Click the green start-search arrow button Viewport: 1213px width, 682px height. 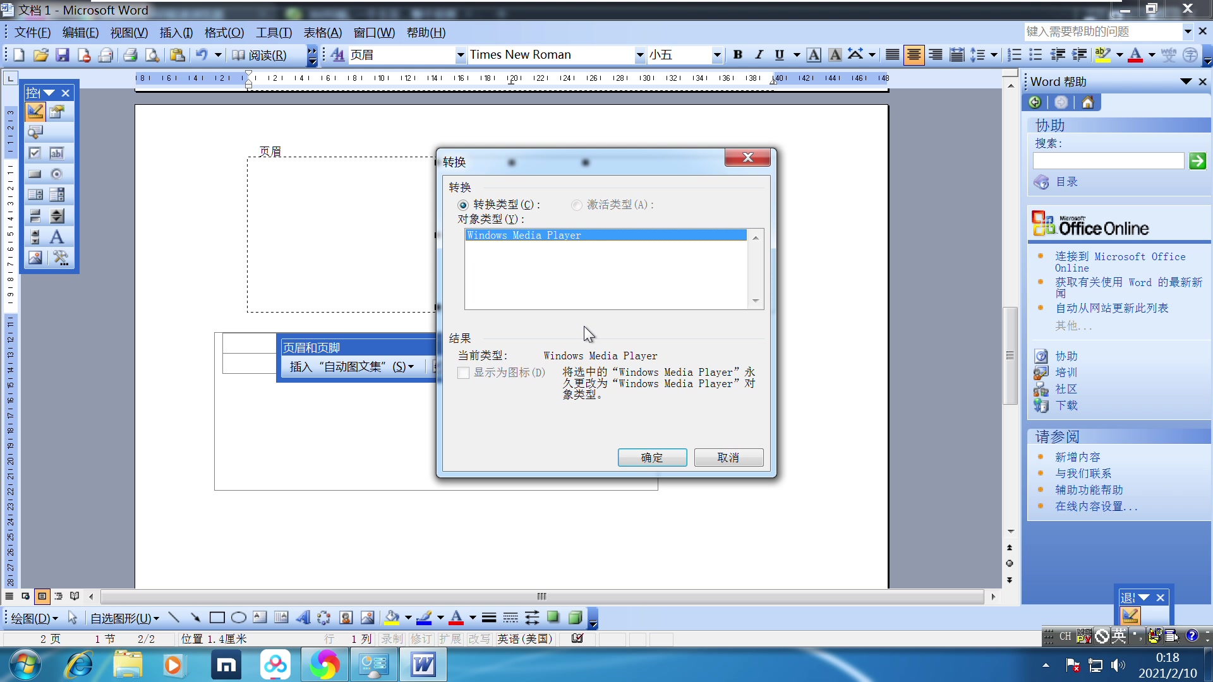(1197, 161)
